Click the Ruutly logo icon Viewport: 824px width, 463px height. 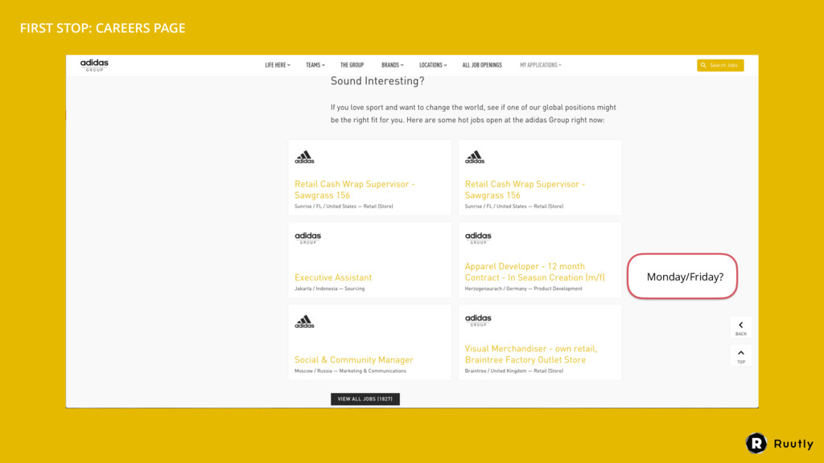coord(756,444)
